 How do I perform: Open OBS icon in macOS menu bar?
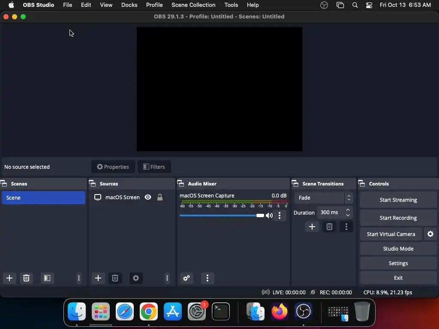pyautogui.click(x=324, y=5)
